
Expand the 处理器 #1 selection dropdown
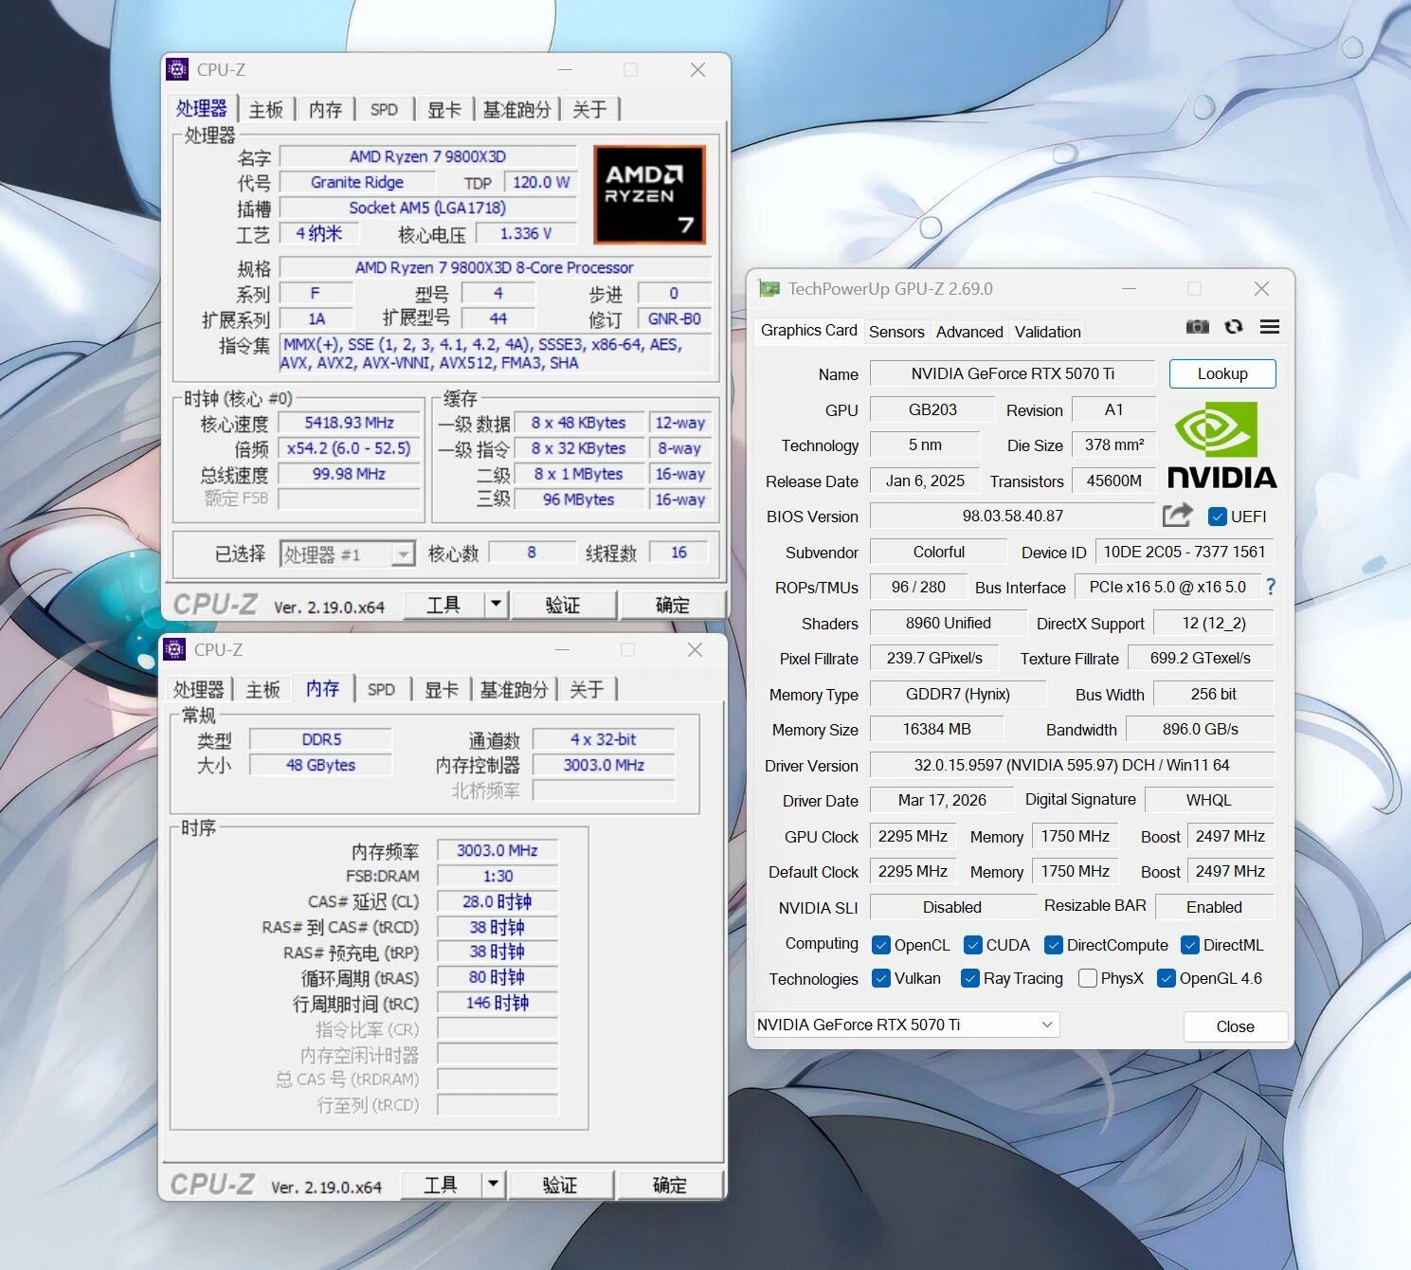pos(404,554)
